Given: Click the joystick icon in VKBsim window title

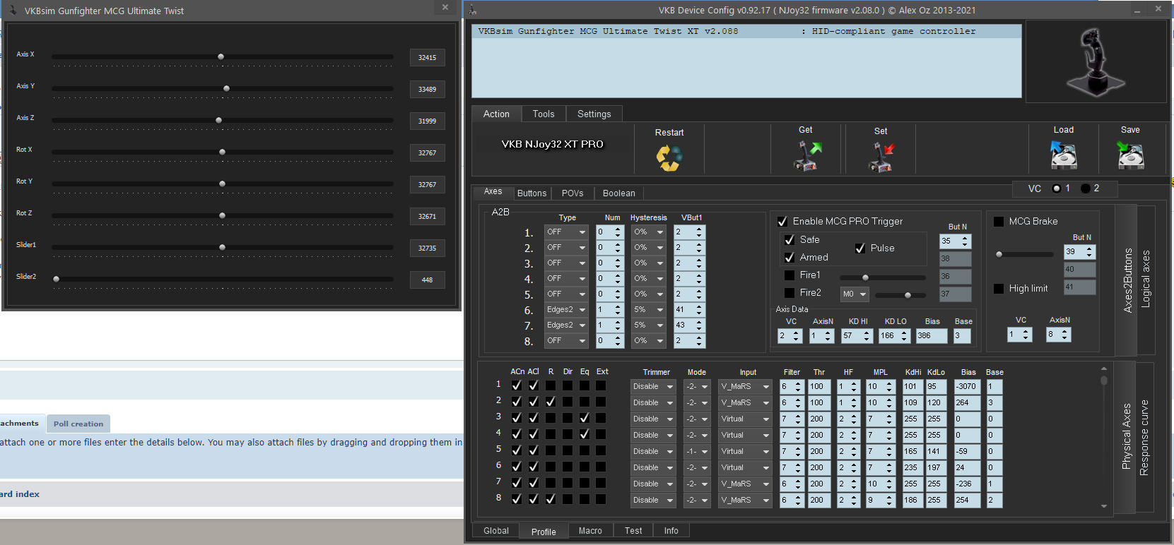Looking at the screenshot, I should point(12,10).
